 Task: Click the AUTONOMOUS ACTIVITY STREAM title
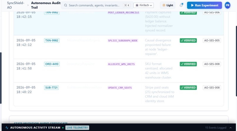coord(35,128)
